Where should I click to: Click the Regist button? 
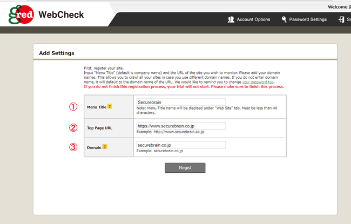coord(185,168)
